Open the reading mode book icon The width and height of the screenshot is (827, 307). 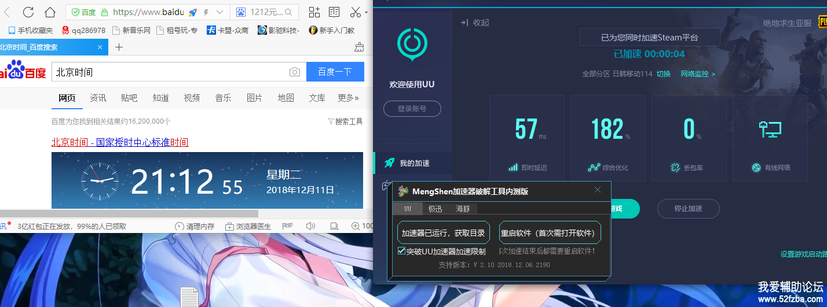(x=334, y=12)
